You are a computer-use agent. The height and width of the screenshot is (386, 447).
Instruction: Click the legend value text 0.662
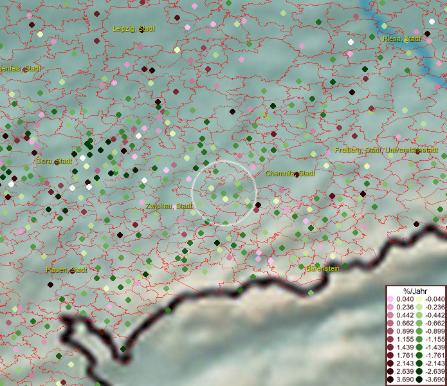[x=405, y=324]
